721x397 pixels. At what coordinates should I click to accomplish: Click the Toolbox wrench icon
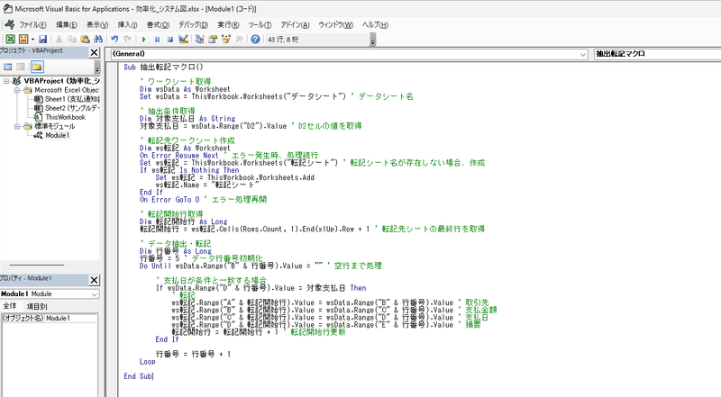pos(239,40)
